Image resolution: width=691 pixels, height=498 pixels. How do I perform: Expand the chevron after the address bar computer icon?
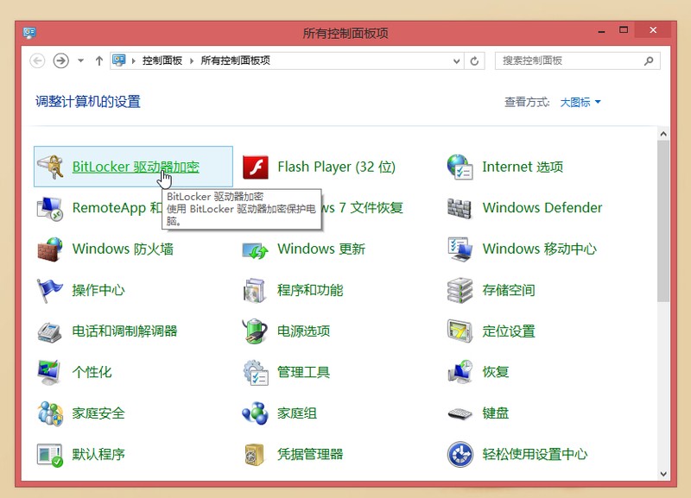[x=134, y=60]
